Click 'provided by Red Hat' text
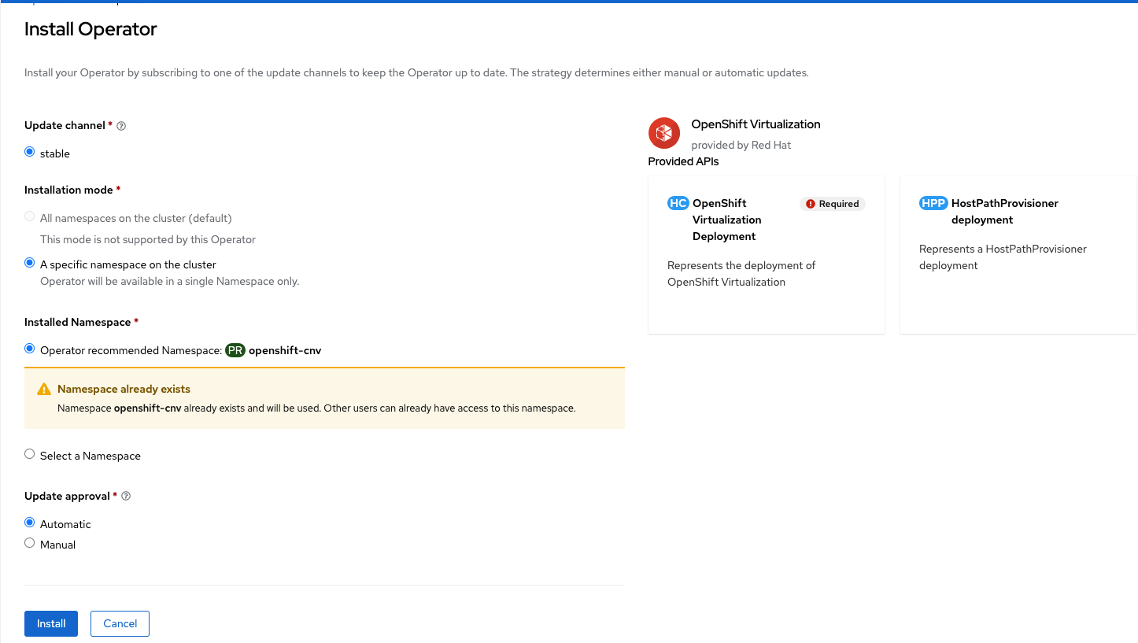The height and width of the screenshot is (643, 1138). 741,146
